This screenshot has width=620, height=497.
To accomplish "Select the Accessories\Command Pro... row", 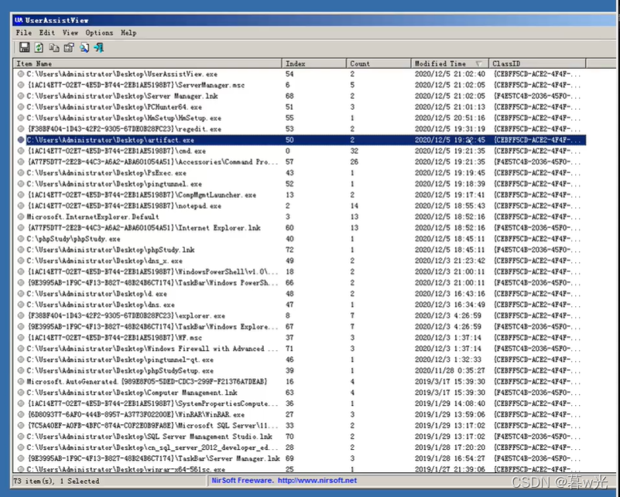I will 300,162.
